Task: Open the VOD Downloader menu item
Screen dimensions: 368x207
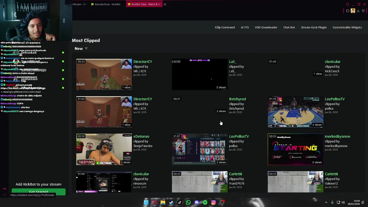Action: [x=266, y=27]
